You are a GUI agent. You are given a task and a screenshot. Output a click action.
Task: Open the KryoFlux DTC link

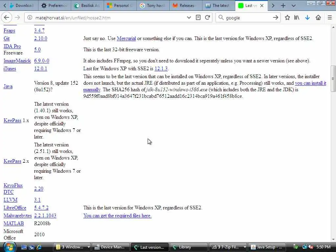13,189
